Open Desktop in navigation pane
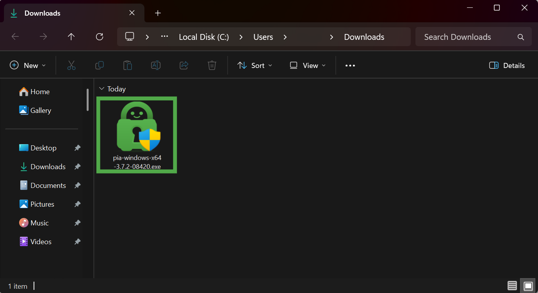This screenshot has width=538, height=293. click(37, 148)
